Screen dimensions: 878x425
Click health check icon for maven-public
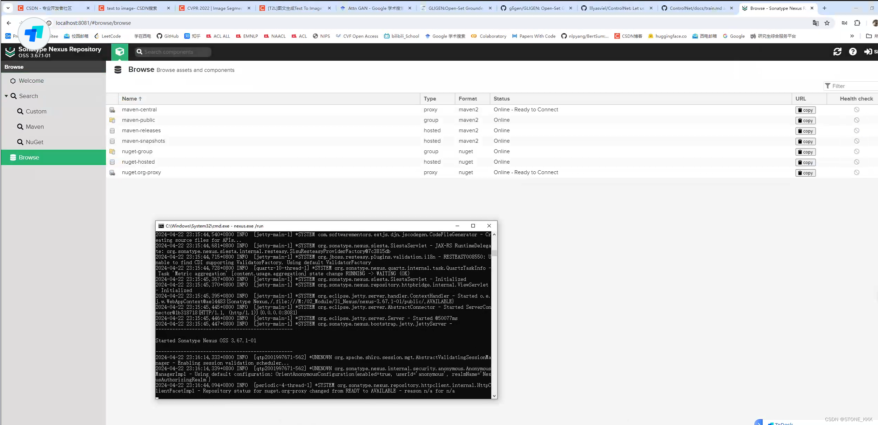coord(857,120)
